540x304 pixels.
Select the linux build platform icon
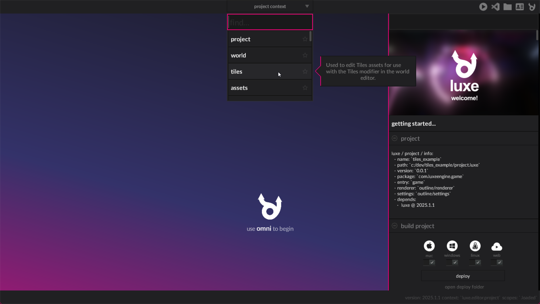[475, 246]
